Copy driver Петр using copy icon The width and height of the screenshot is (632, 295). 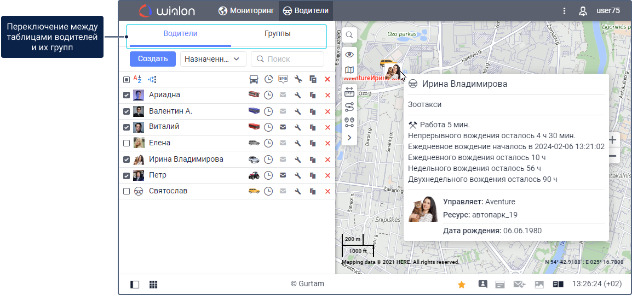coord(313,176)
